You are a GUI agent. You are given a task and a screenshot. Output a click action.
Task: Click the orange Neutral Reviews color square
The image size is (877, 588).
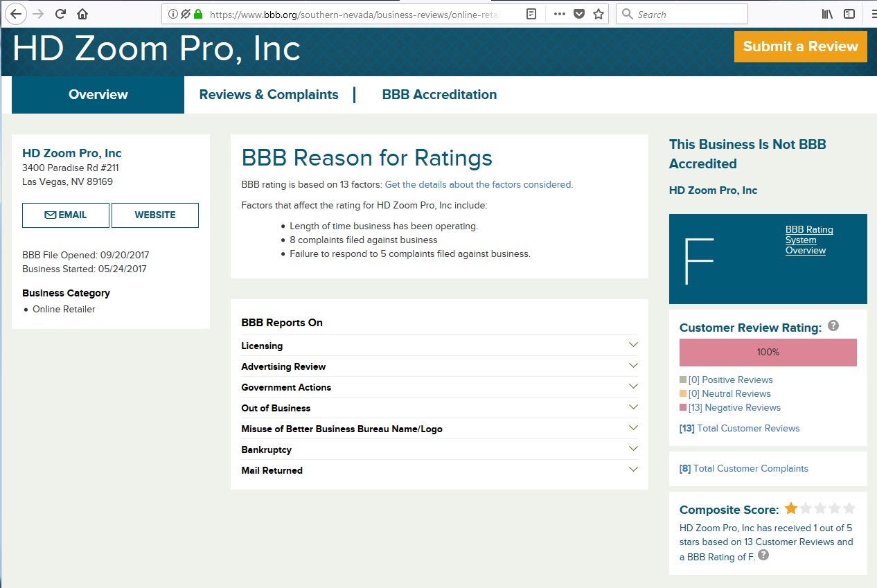[683, 393]
